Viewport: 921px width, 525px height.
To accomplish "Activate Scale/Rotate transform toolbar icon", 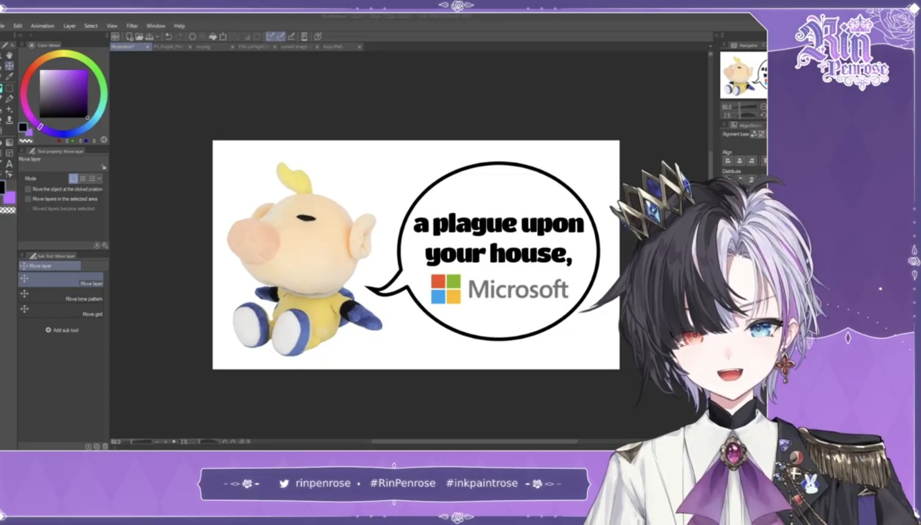I will [223, 36].
